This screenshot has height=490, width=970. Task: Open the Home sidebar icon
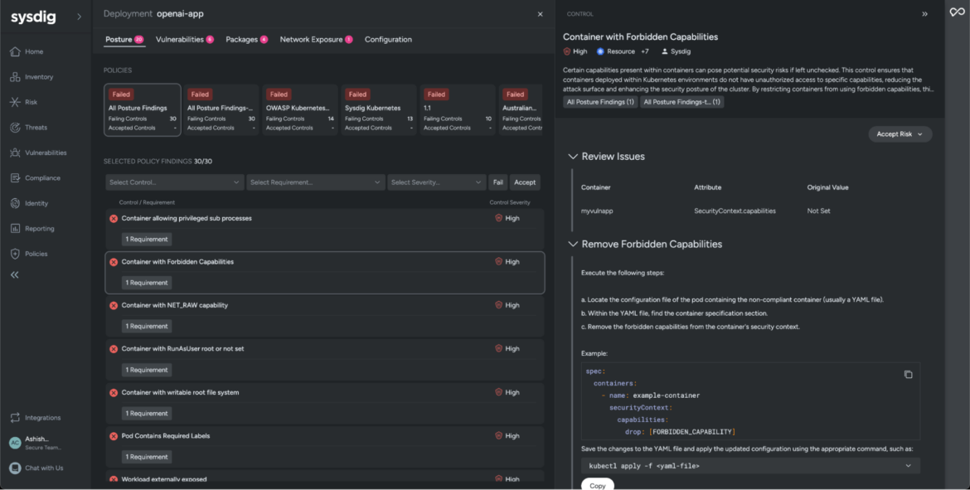16,51
